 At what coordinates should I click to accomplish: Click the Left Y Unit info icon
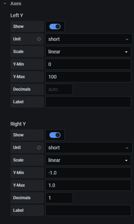39,39
